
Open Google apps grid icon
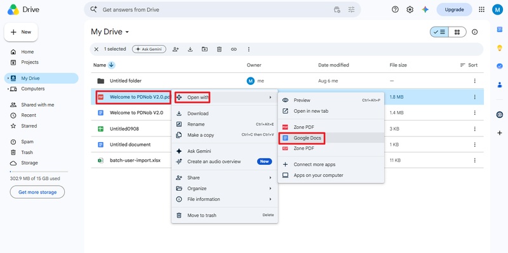pyautogui.click(x=481, y=10)
